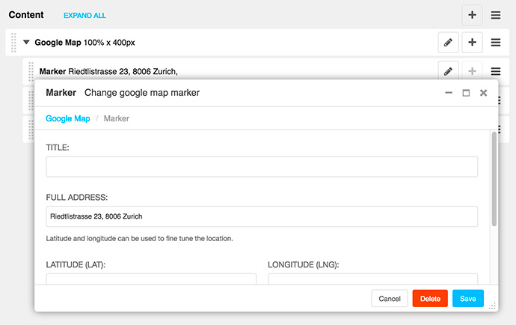Save the marker changes
Viewport: 516px width, 325px height.
468,298
